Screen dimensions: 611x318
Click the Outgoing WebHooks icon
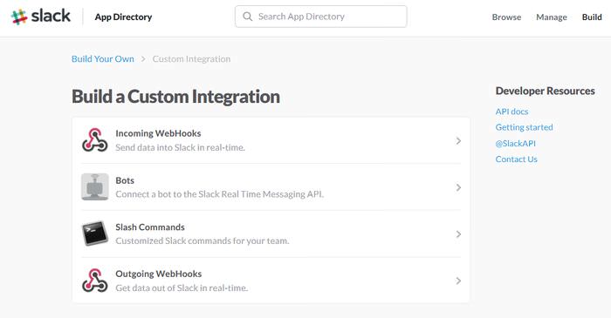[x=94, y=281]
